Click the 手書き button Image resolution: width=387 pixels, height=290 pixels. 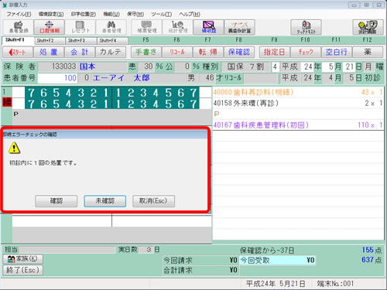(146, 53)
